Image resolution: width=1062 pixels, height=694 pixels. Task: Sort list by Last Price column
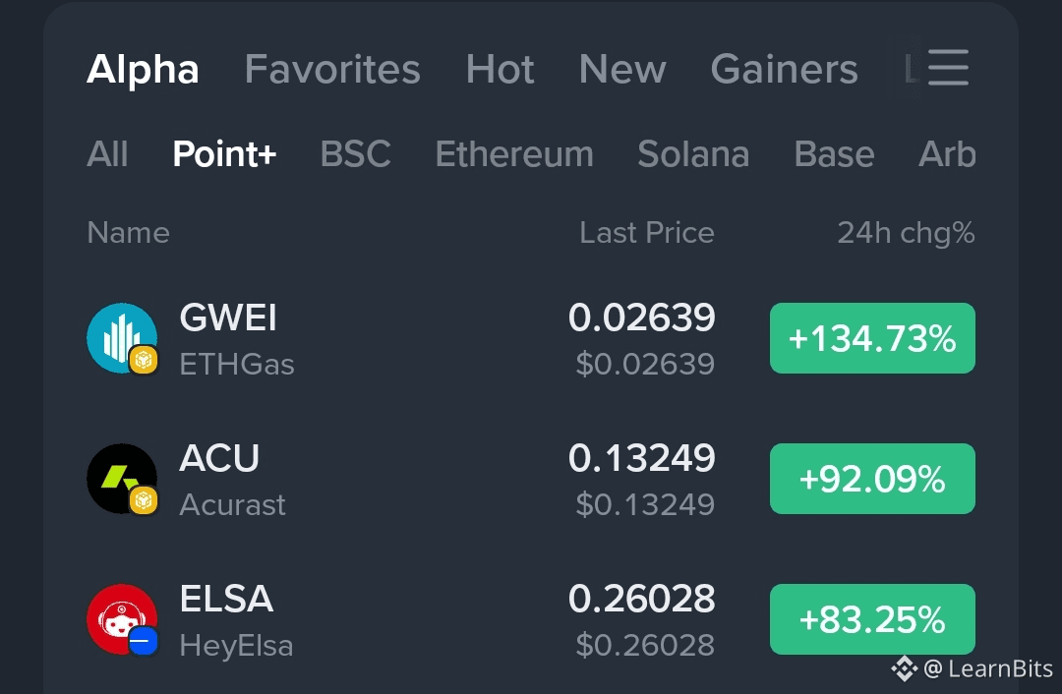click(647, 233)
